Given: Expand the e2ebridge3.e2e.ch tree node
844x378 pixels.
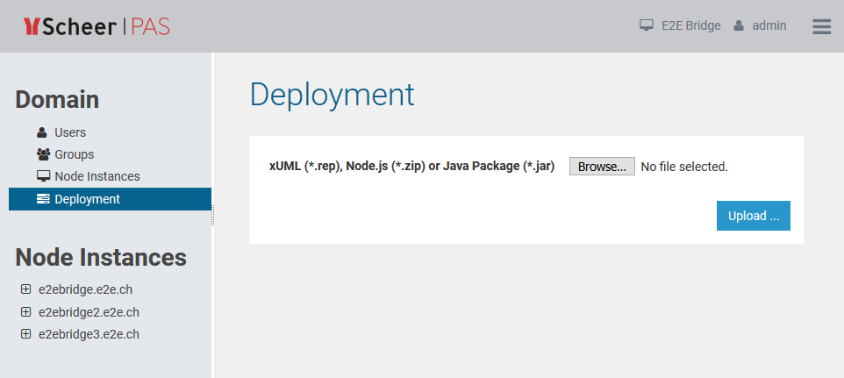Looking at the screenshot, I should pos(25,334).
